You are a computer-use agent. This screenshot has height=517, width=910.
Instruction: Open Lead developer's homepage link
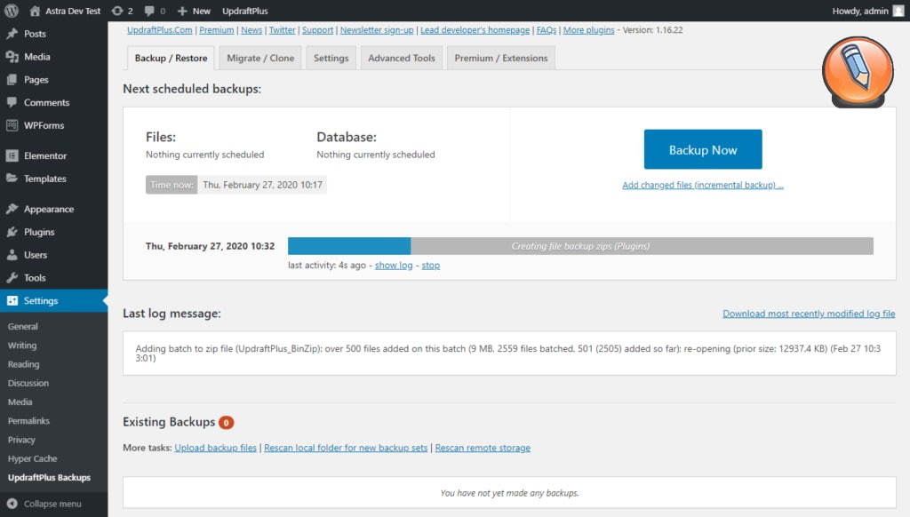pos(475,30)
